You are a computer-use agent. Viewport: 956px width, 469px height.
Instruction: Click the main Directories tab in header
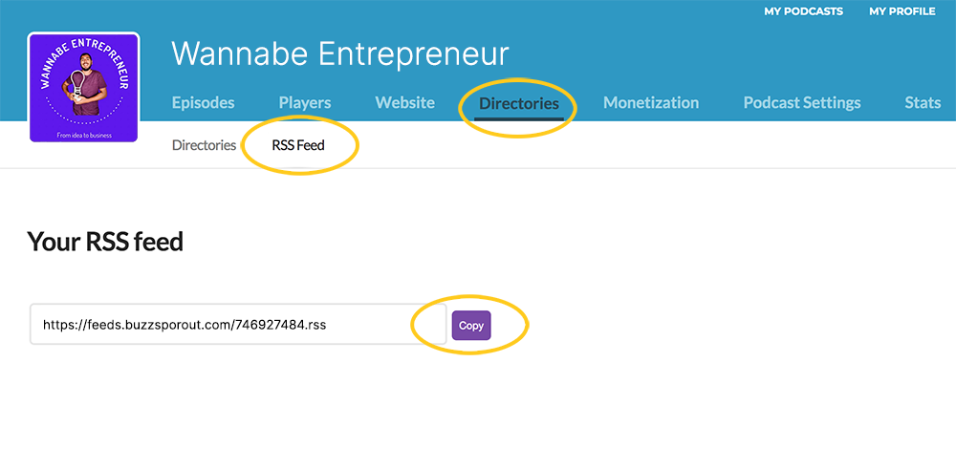point(519,102)
